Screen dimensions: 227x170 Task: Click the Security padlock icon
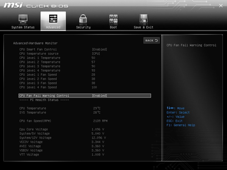(x=83, y=19)
